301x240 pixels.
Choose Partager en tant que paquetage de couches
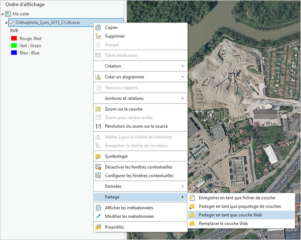point(241,206)
